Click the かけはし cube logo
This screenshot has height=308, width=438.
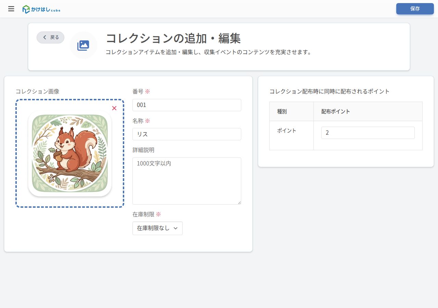click(x=41, y=9)
